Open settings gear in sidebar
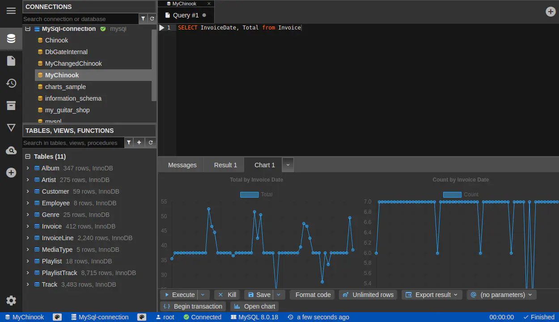559x322 pixels. 11,301
